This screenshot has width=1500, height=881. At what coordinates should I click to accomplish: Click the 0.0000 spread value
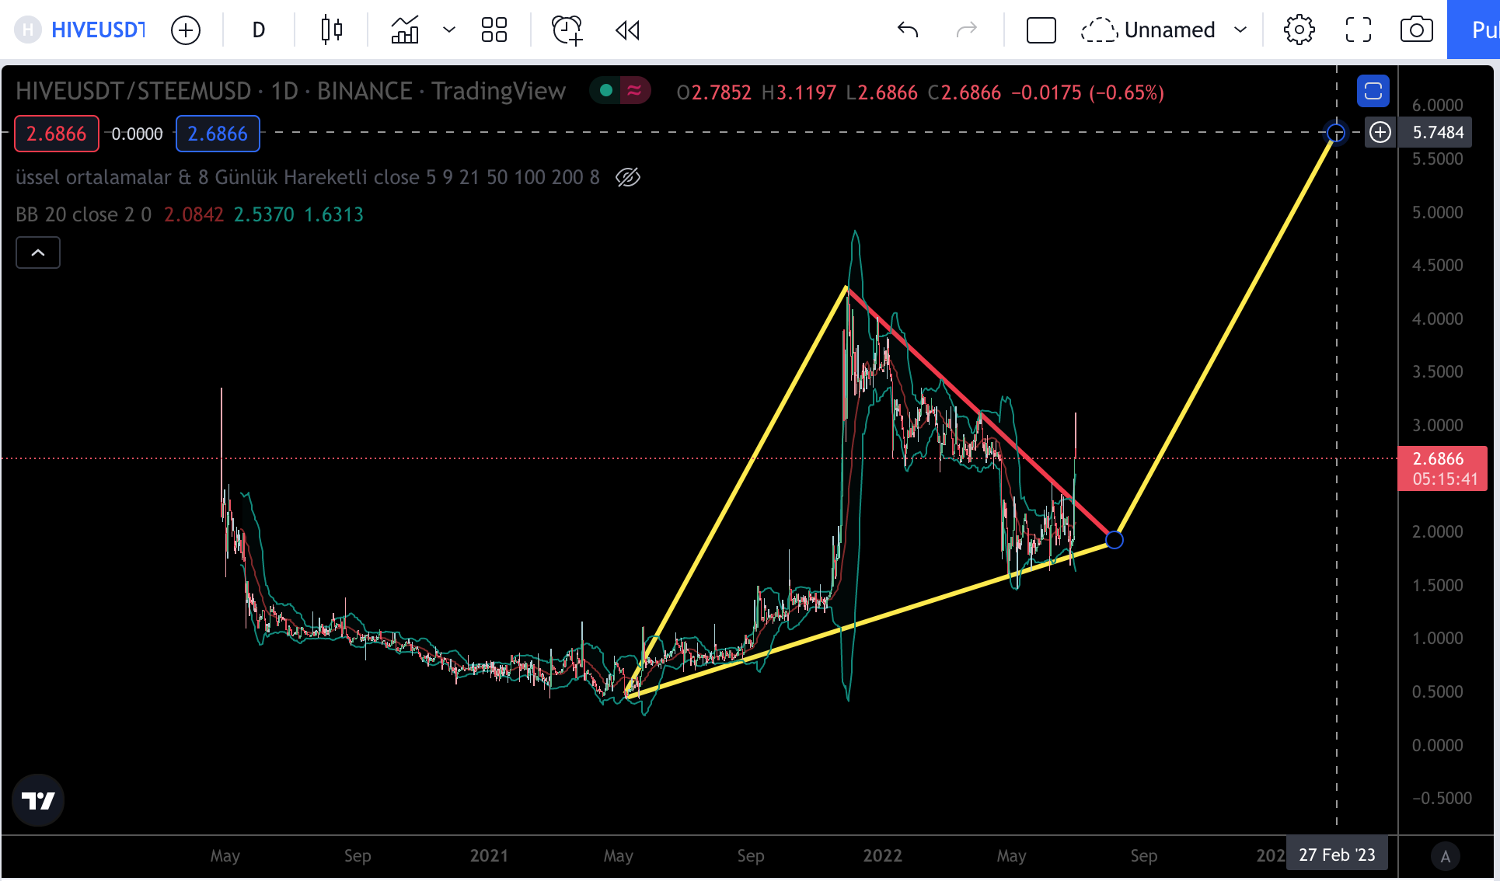(x=138, y=134)
